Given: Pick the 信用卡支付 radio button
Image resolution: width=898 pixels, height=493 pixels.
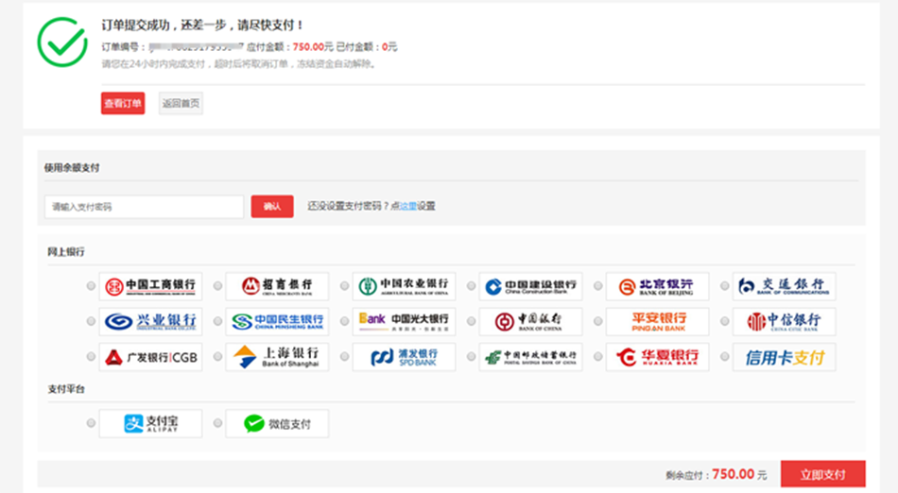Looking at the screenshot, I should coord(724,356).
